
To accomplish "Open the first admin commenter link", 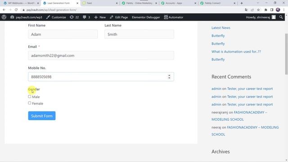I will point(216,89).
